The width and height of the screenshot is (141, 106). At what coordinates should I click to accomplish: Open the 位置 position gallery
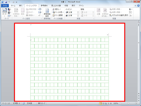(98, 12)
